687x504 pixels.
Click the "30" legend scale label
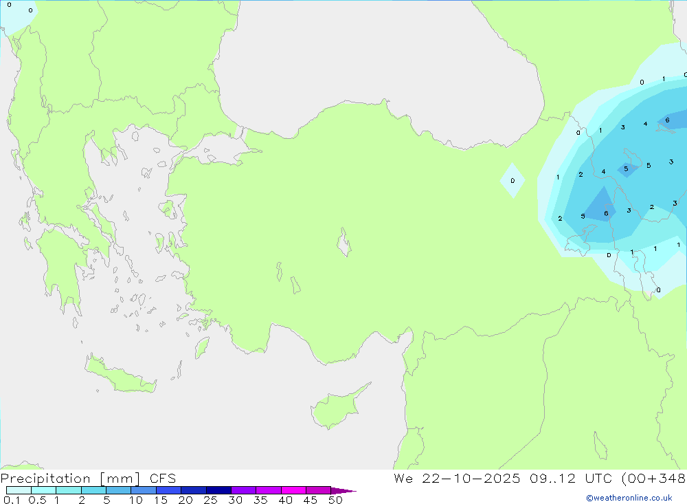[x=235, y=500]
